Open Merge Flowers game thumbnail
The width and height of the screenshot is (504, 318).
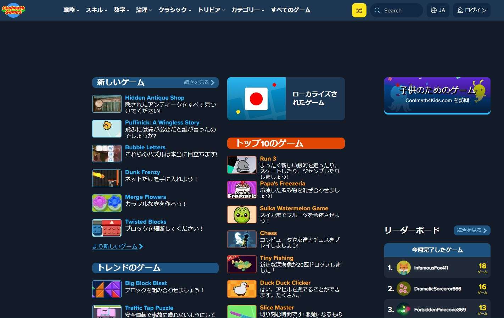[107, 203]
